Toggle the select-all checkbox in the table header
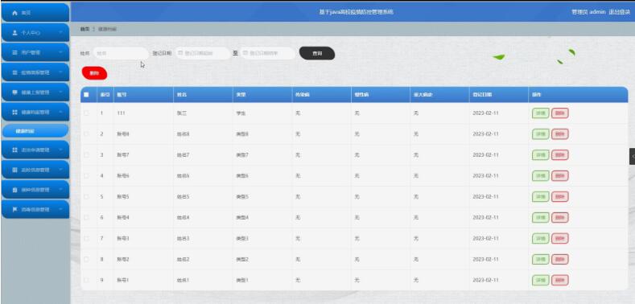Image resolution: width=635 pixels, height=304 pixels. pyautogui.click(x=86, y=95)
